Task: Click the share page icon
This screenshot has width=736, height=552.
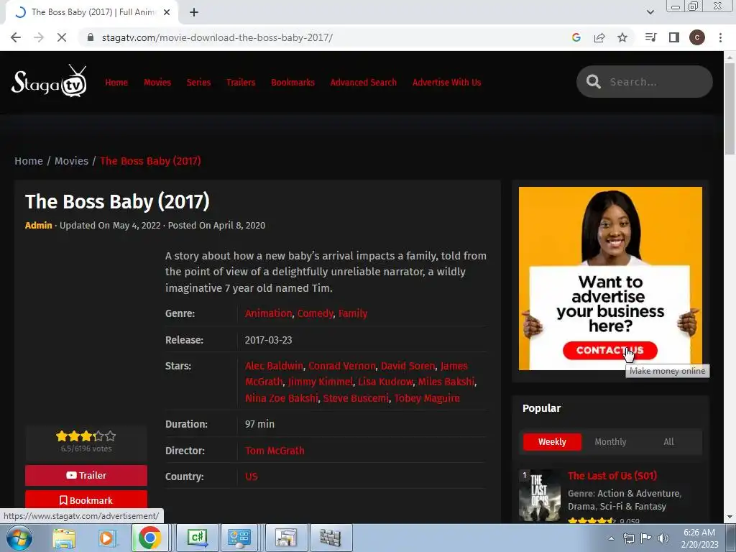Action: coord(599,37)
